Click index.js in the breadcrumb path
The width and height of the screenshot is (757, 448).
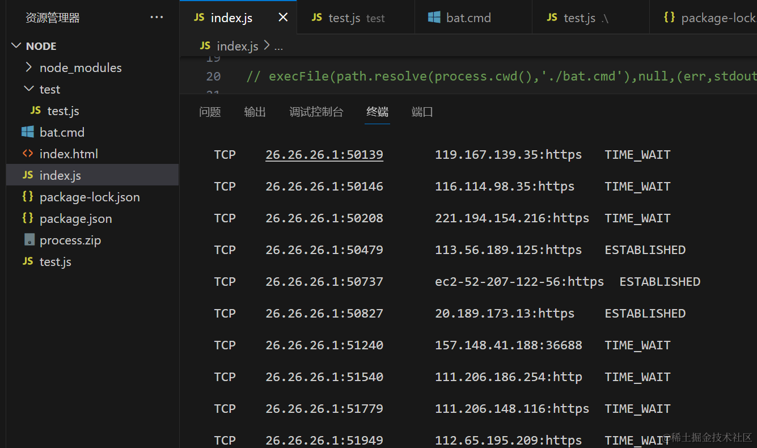tap(238, 47)
